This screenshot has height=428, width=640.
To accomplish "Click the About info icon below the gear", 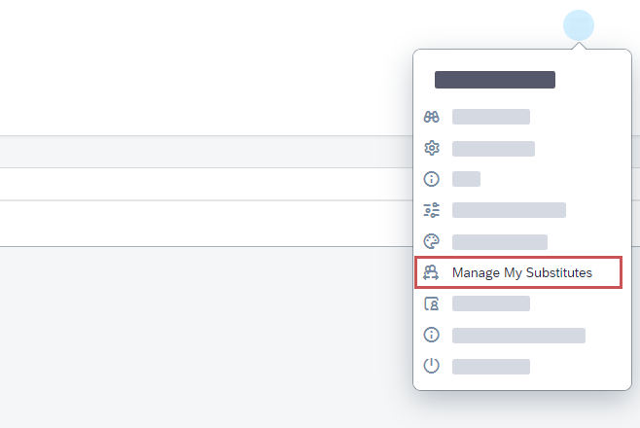I will click(x=432, y=179).
